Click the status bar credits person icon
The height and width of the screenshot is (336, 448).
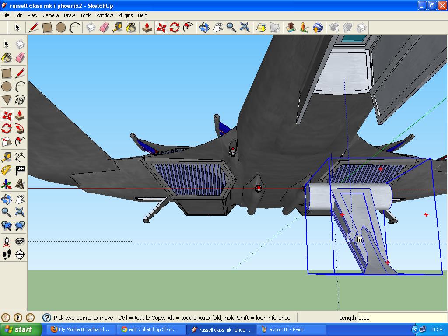coord(18,318)
